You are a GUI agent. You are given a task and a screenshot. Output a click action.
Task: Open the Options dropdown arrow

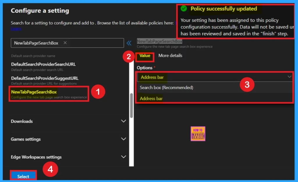click(x=289, y=77)
